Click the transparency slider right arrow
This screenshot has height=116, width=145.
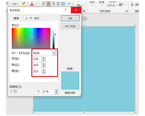pyautogui.click(x=38, y=91)
